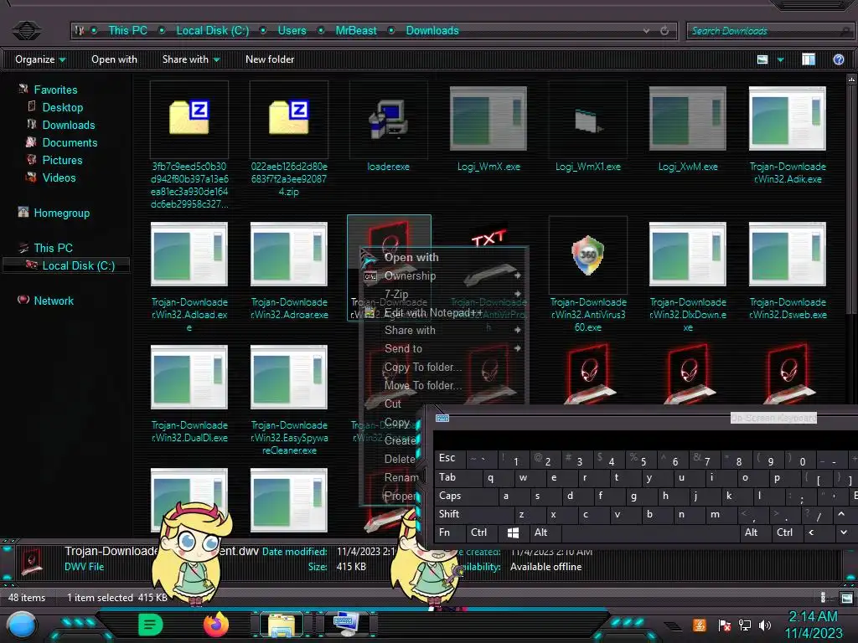This screenshot has height=643, width=858.
Task: Select the Logi_XwM.exe file icon
Action: tap(688, 118)
